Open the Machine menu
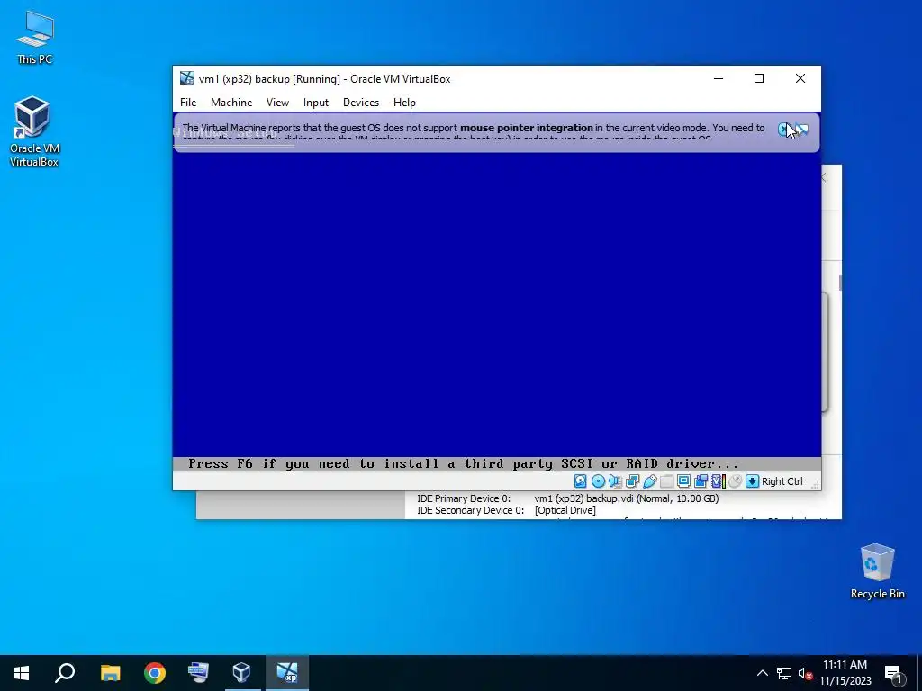 point(231,103)
